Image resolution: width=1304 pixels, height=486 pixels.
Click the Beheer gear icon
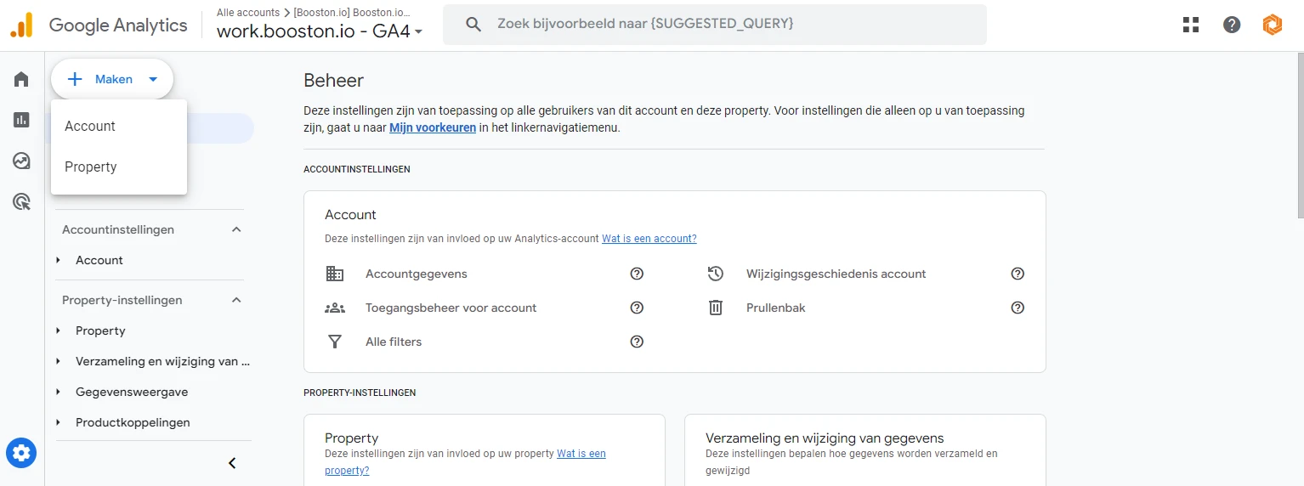coord(21,453)
